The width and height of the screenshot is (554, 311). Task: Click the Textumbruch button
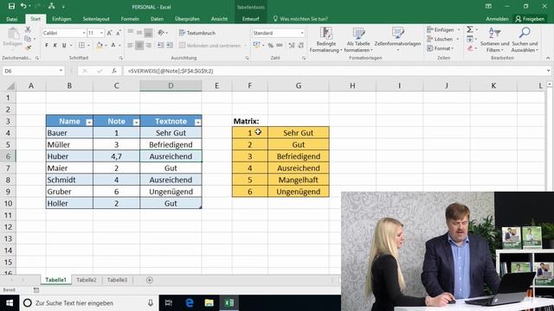[x=197, y=33]
